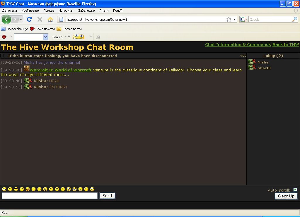Open the Помоћ menu

click(118, 11)
